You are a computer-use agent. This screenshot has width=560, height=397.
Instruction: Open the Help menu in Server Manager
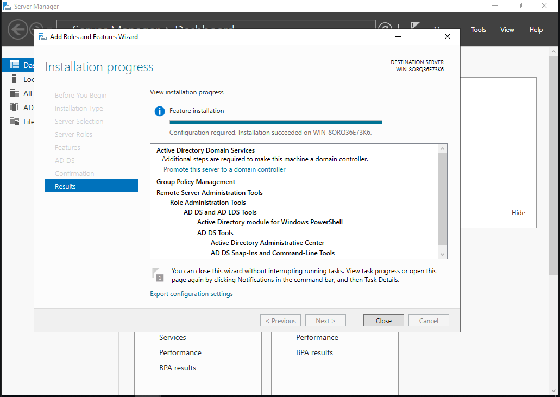536,30
